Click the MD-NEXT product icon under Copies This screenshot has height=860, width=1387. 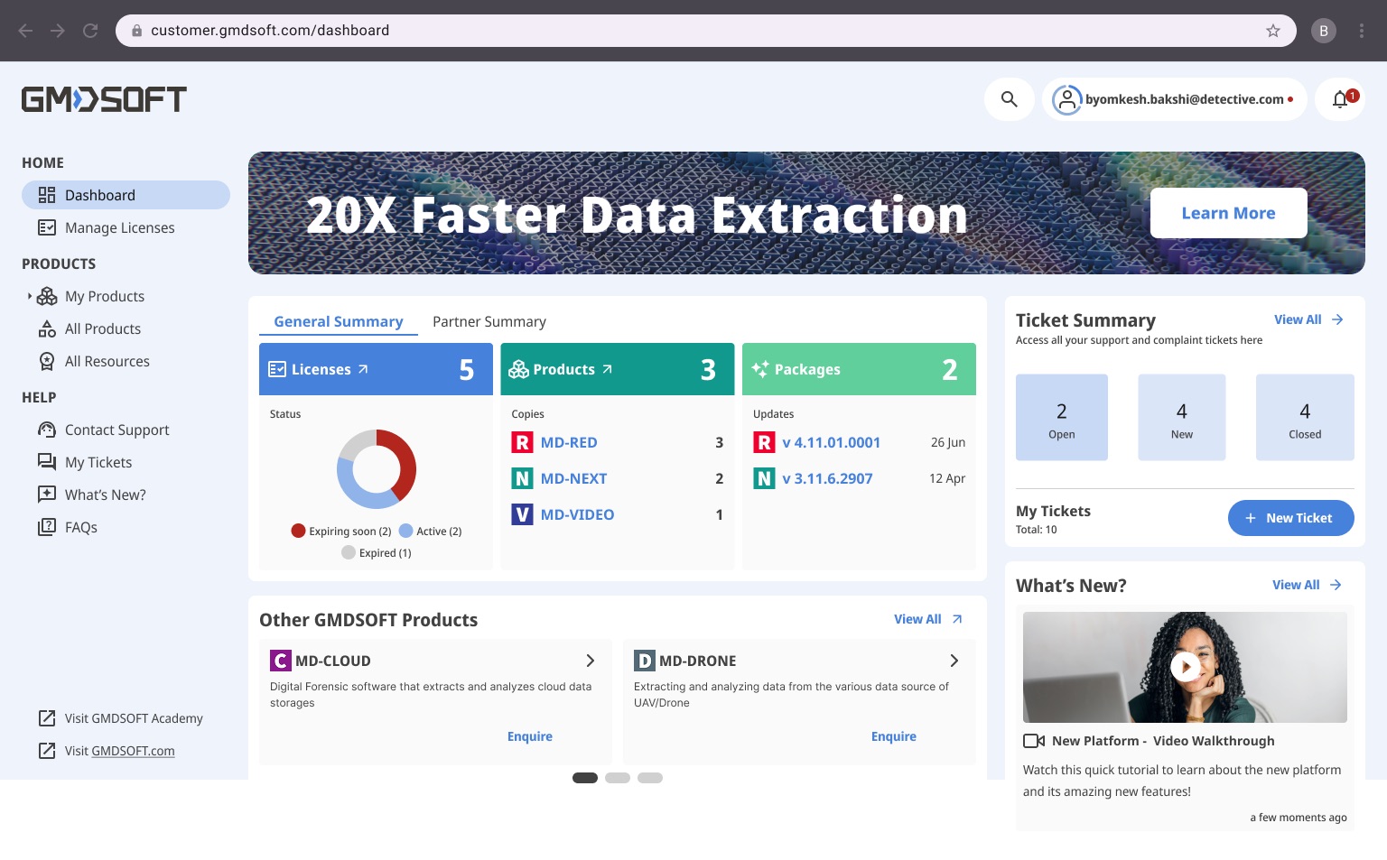coord(522,478)
